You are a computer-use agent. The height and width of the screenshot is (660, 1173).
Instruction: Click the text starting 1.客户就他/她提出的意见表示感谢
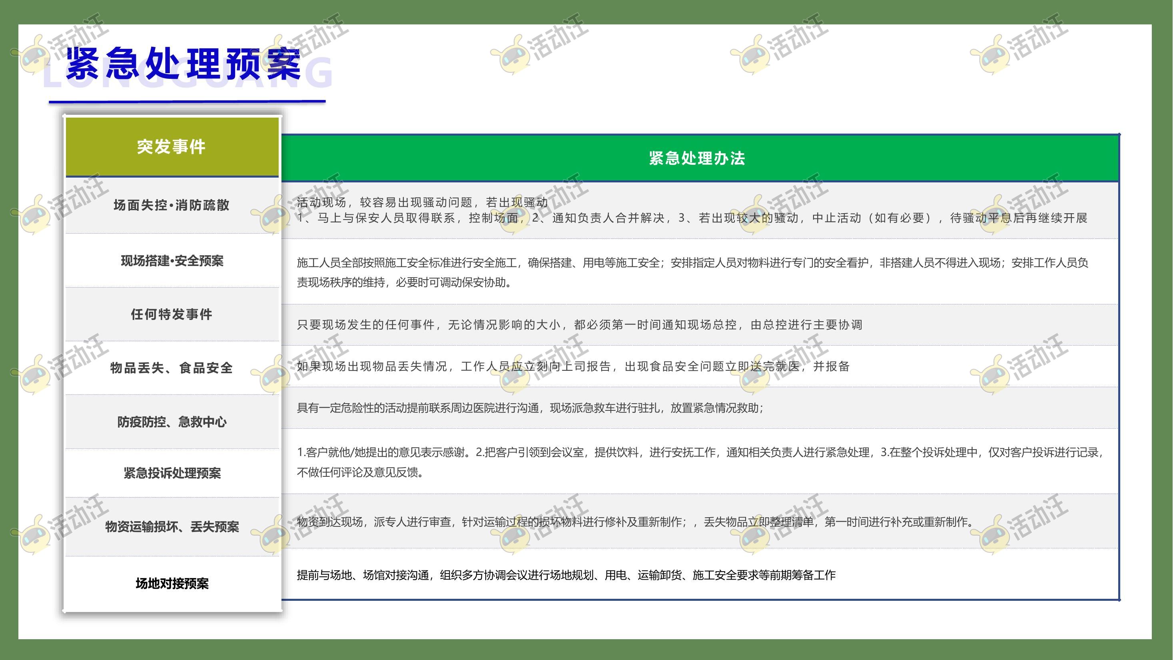pyautogui.click(x=700, y=452)
